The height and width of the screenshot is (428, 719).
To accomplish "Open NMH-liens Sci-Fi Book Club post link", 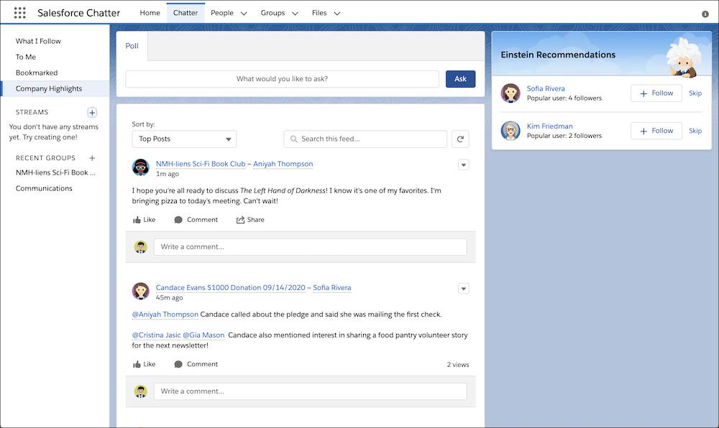I will point(201,164).
